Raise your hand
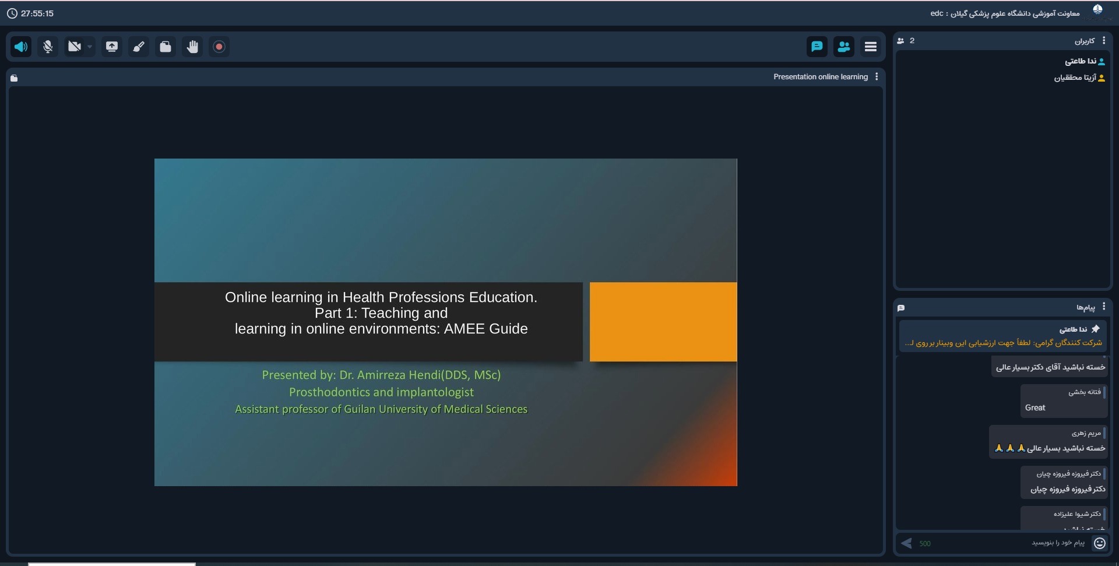1119x566 pixels. tap(192, 47)
